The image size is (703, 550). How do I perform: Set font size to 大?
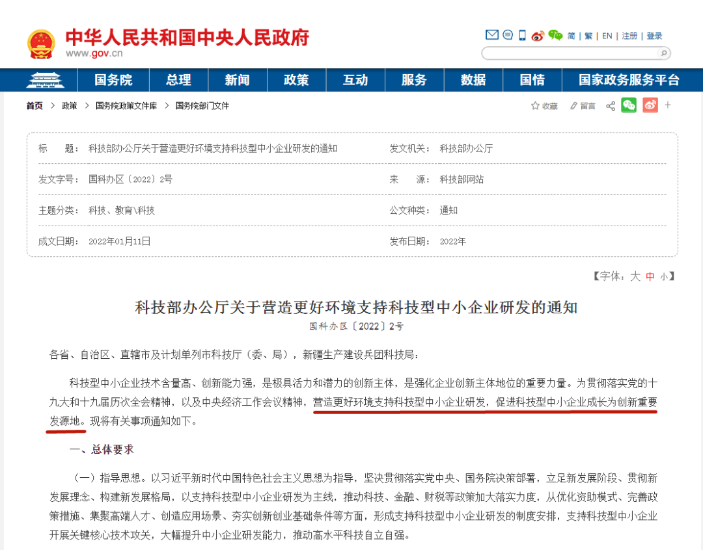(x=635, y=276)
